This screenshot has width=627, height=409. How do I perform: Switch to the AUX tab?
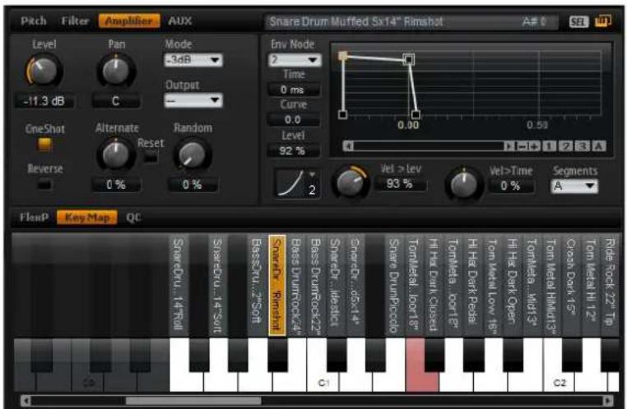pyautogui.click(x=180, y=21)
